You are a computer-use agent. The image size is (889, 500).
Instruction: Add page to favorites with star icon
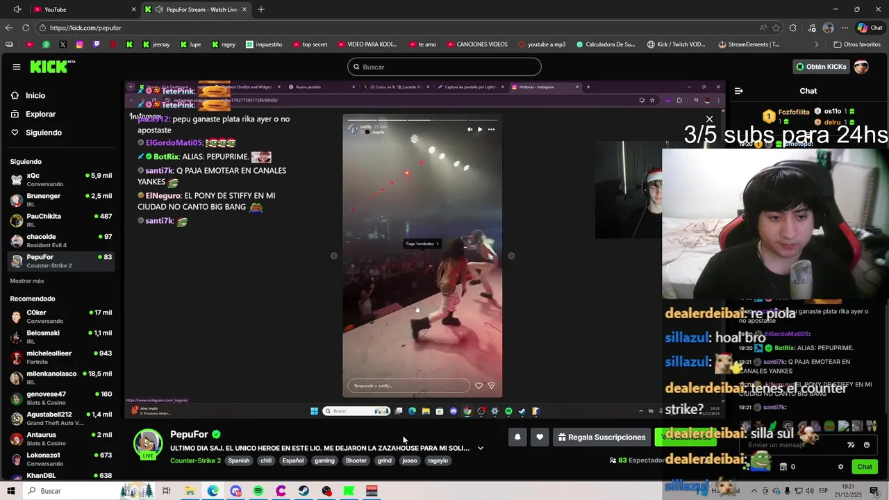click(x=776, y=28)
